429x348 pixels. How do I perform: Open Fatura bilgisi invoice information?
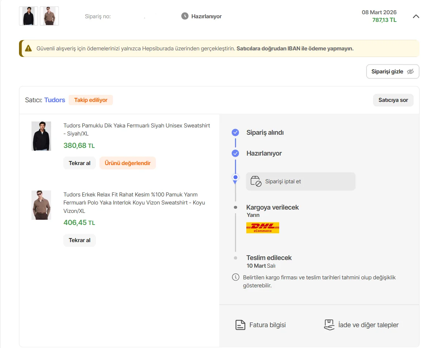pos(261,325)
